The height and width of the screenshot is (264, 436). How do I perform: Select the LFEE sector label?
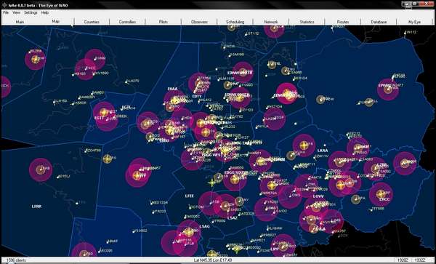[x=189, y=196]
